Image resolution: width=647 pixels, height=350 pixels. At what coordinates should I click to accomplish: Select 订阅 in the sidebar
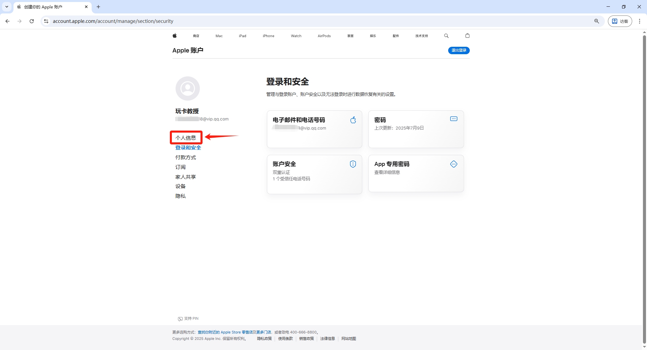click(x=180, y=167)
